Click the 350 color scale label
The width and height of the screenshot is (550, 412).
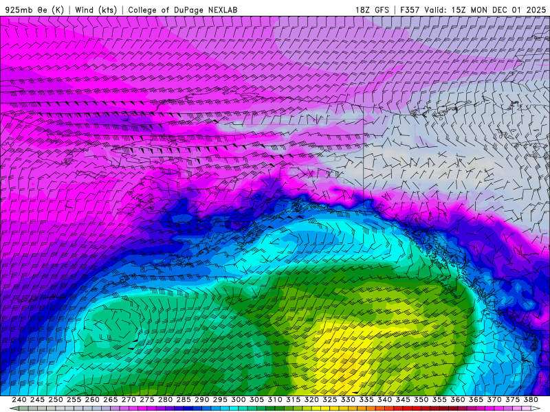click(421, 400)
